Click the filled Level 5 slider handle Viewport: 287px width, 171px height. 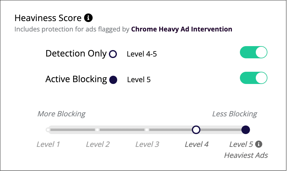click(246, 130)
